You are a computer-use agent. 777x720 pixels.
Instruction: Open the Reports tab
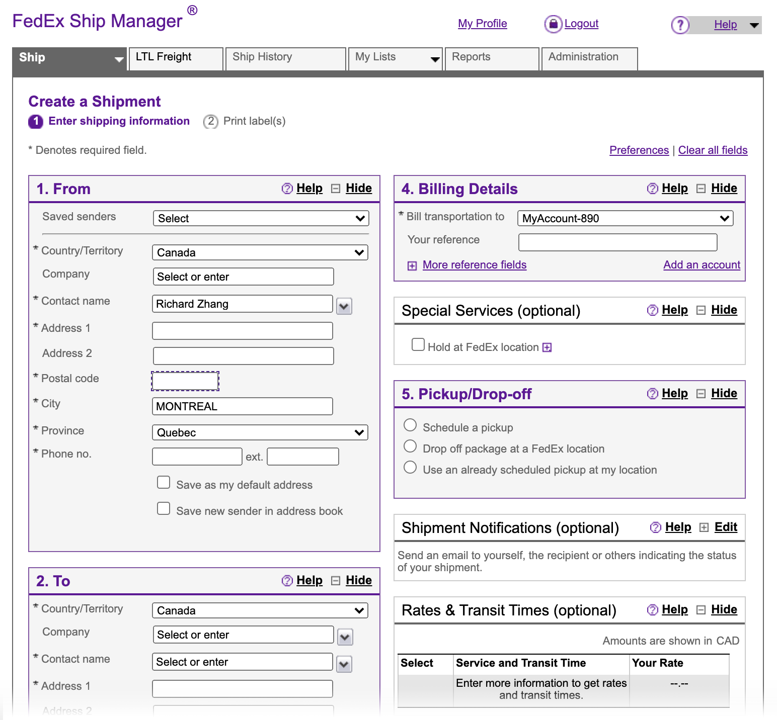click(x=492, y=57)
